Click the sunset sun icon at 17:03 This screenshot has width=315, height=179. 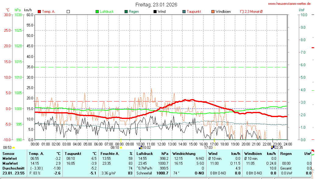click(x=214, y=147)
